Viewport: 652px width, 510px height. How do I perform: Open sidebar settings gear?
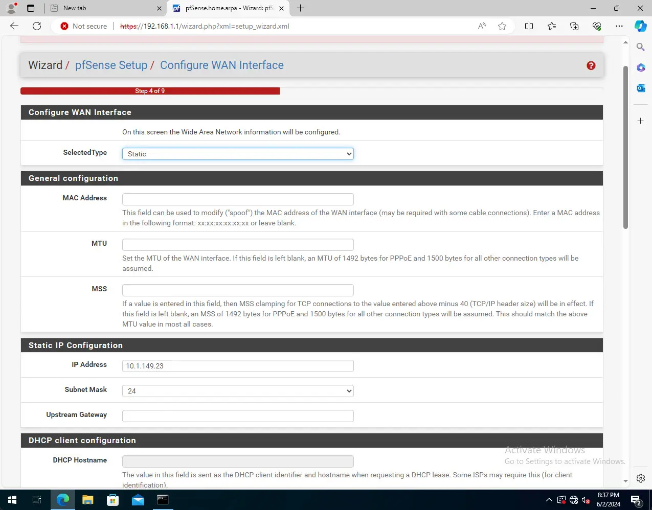point(641,479)
